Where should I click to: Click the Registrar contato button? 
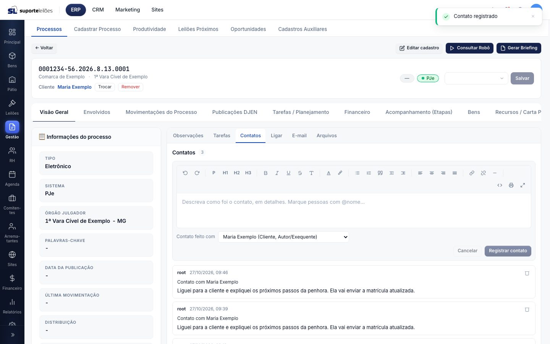coord(508,251)
